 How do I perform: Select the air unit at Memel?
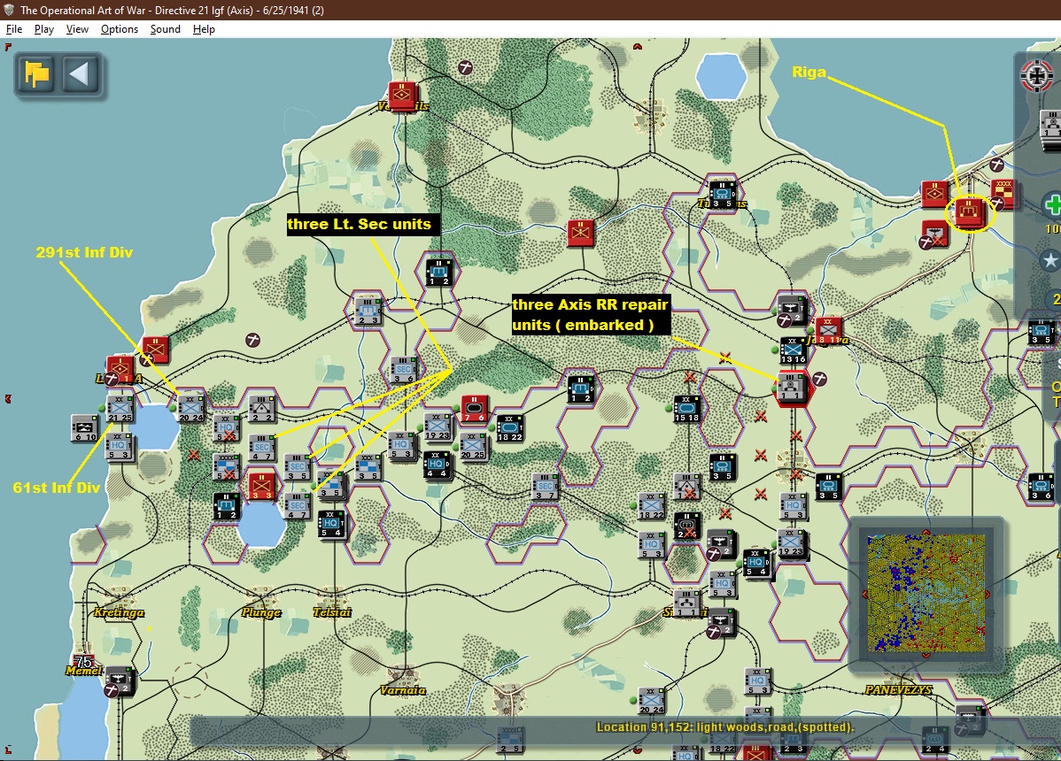pyautogui.click(x=120, y=681)
